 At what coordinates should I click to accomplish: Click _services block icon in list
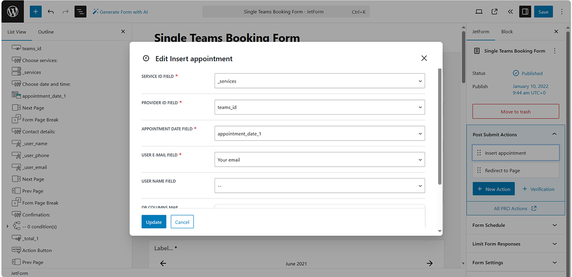tap(16, 72)
